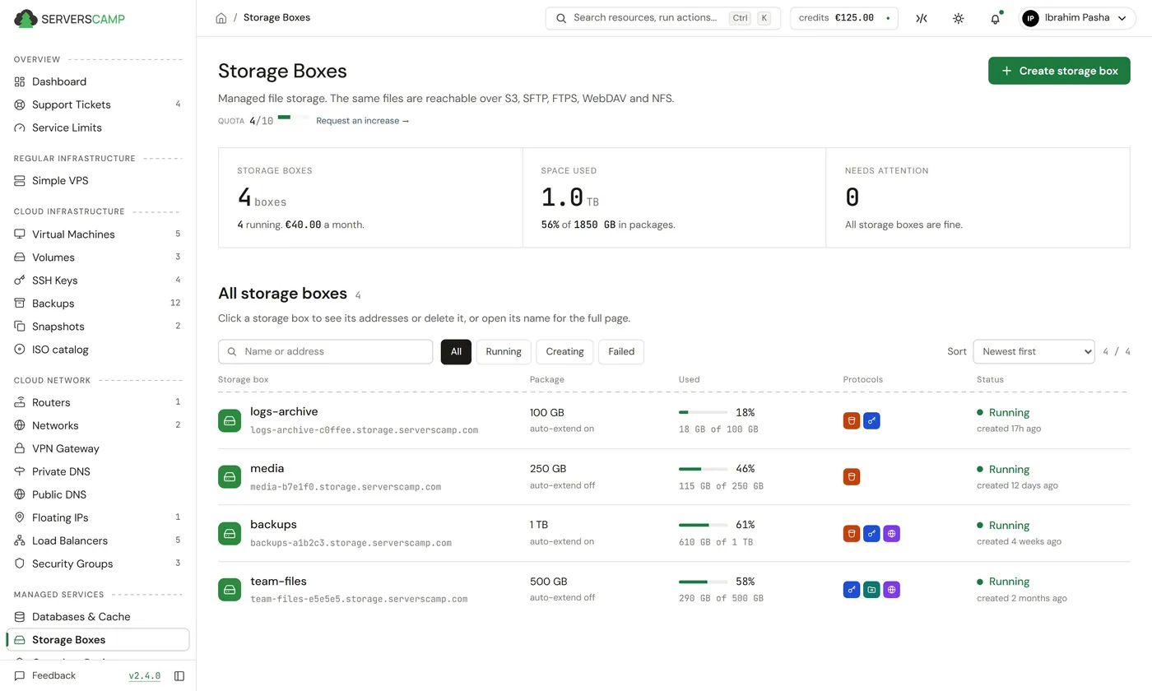
Task: Open the Ibrahim Pasha account menu
Action: click(x=1077, y=18)
